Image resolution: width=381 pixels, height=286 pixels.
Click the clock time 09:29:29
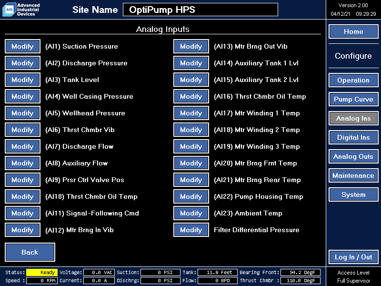tap(366, 14)
